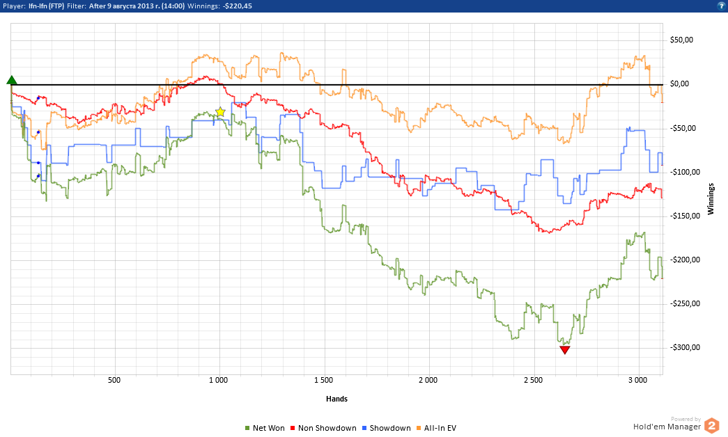728x437 pixels.
Task: Click the yellow star marker on graph
Action: point(220,112)
